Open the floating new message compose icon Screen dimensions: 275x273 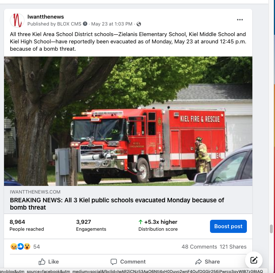[x=254, y=260]
